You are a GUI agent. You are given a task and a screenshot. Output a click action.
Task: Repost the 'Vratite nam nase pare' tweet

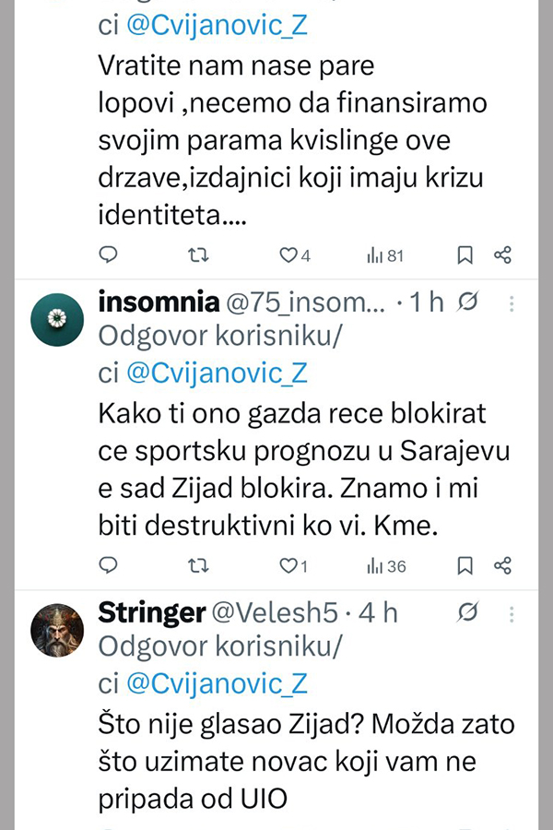click(x=199, y=255)
